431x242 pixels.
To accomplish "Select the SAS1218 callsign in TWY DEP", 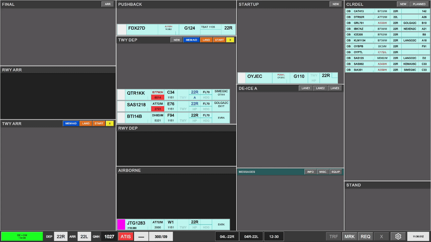I will coord(136,105).
